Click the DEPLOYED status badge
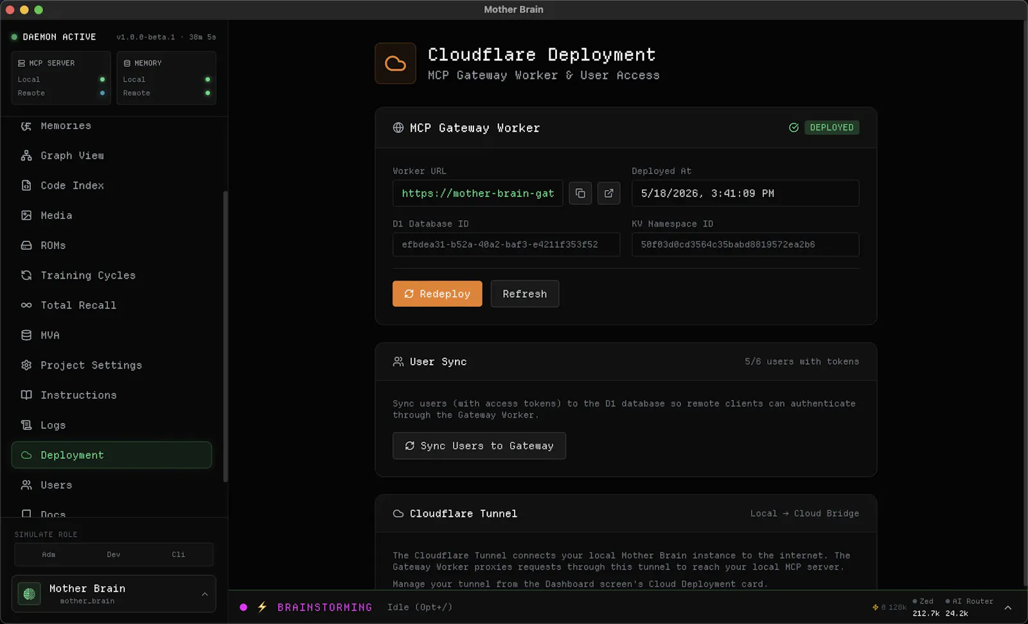 832,128
